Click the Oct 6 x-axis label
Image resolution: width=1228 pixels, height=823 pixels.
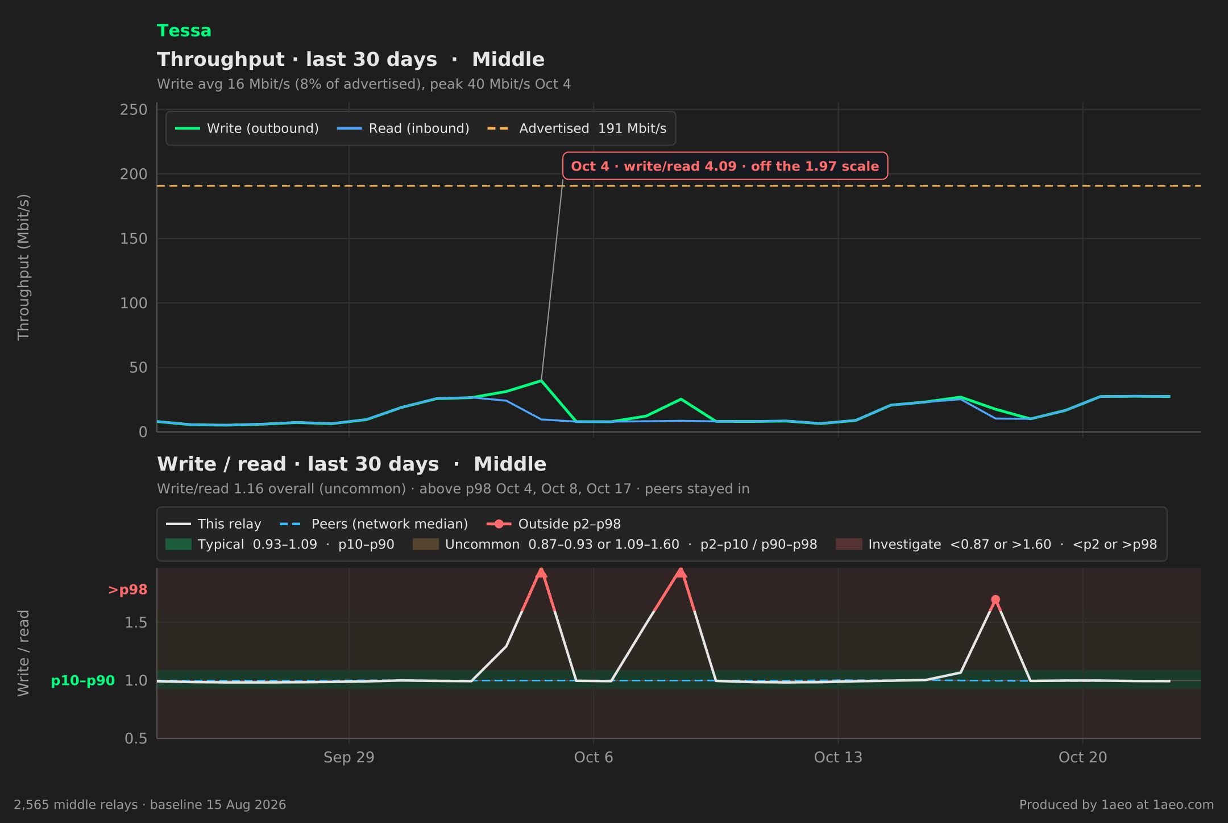point(594,758)
